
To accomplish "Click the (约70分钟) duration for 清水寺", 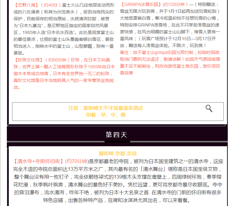I will coord(76,161).
